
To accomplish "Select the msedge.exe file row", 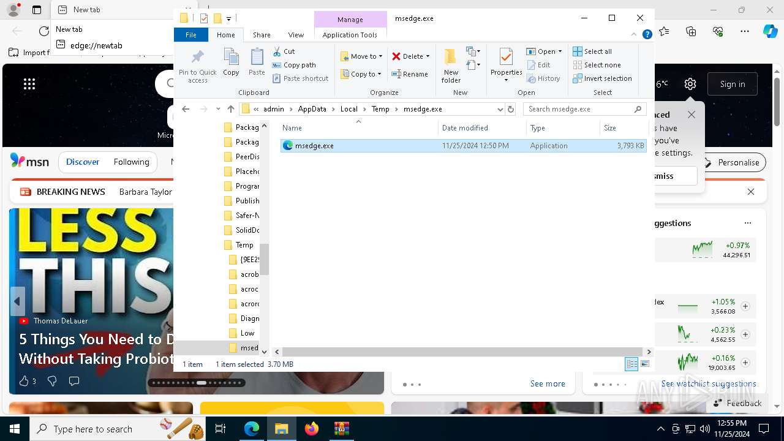I will pyautogui.click(x=463, y=146).
